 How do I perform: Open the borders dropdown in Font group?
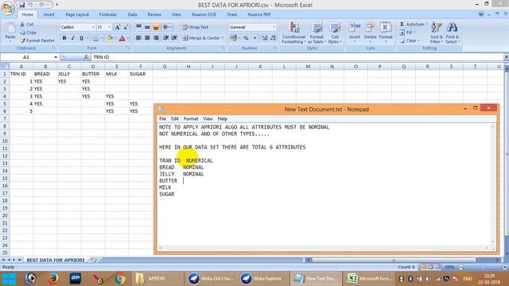(x=101, y=38)
